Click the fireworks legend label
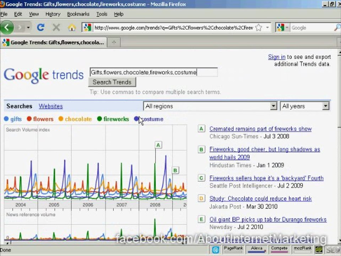The image size is (341, 256). pos(116,119)
